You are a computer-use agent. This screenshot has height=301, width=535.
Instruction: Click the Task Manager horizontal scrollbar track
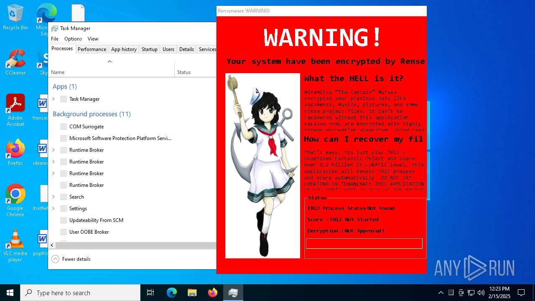135,245
